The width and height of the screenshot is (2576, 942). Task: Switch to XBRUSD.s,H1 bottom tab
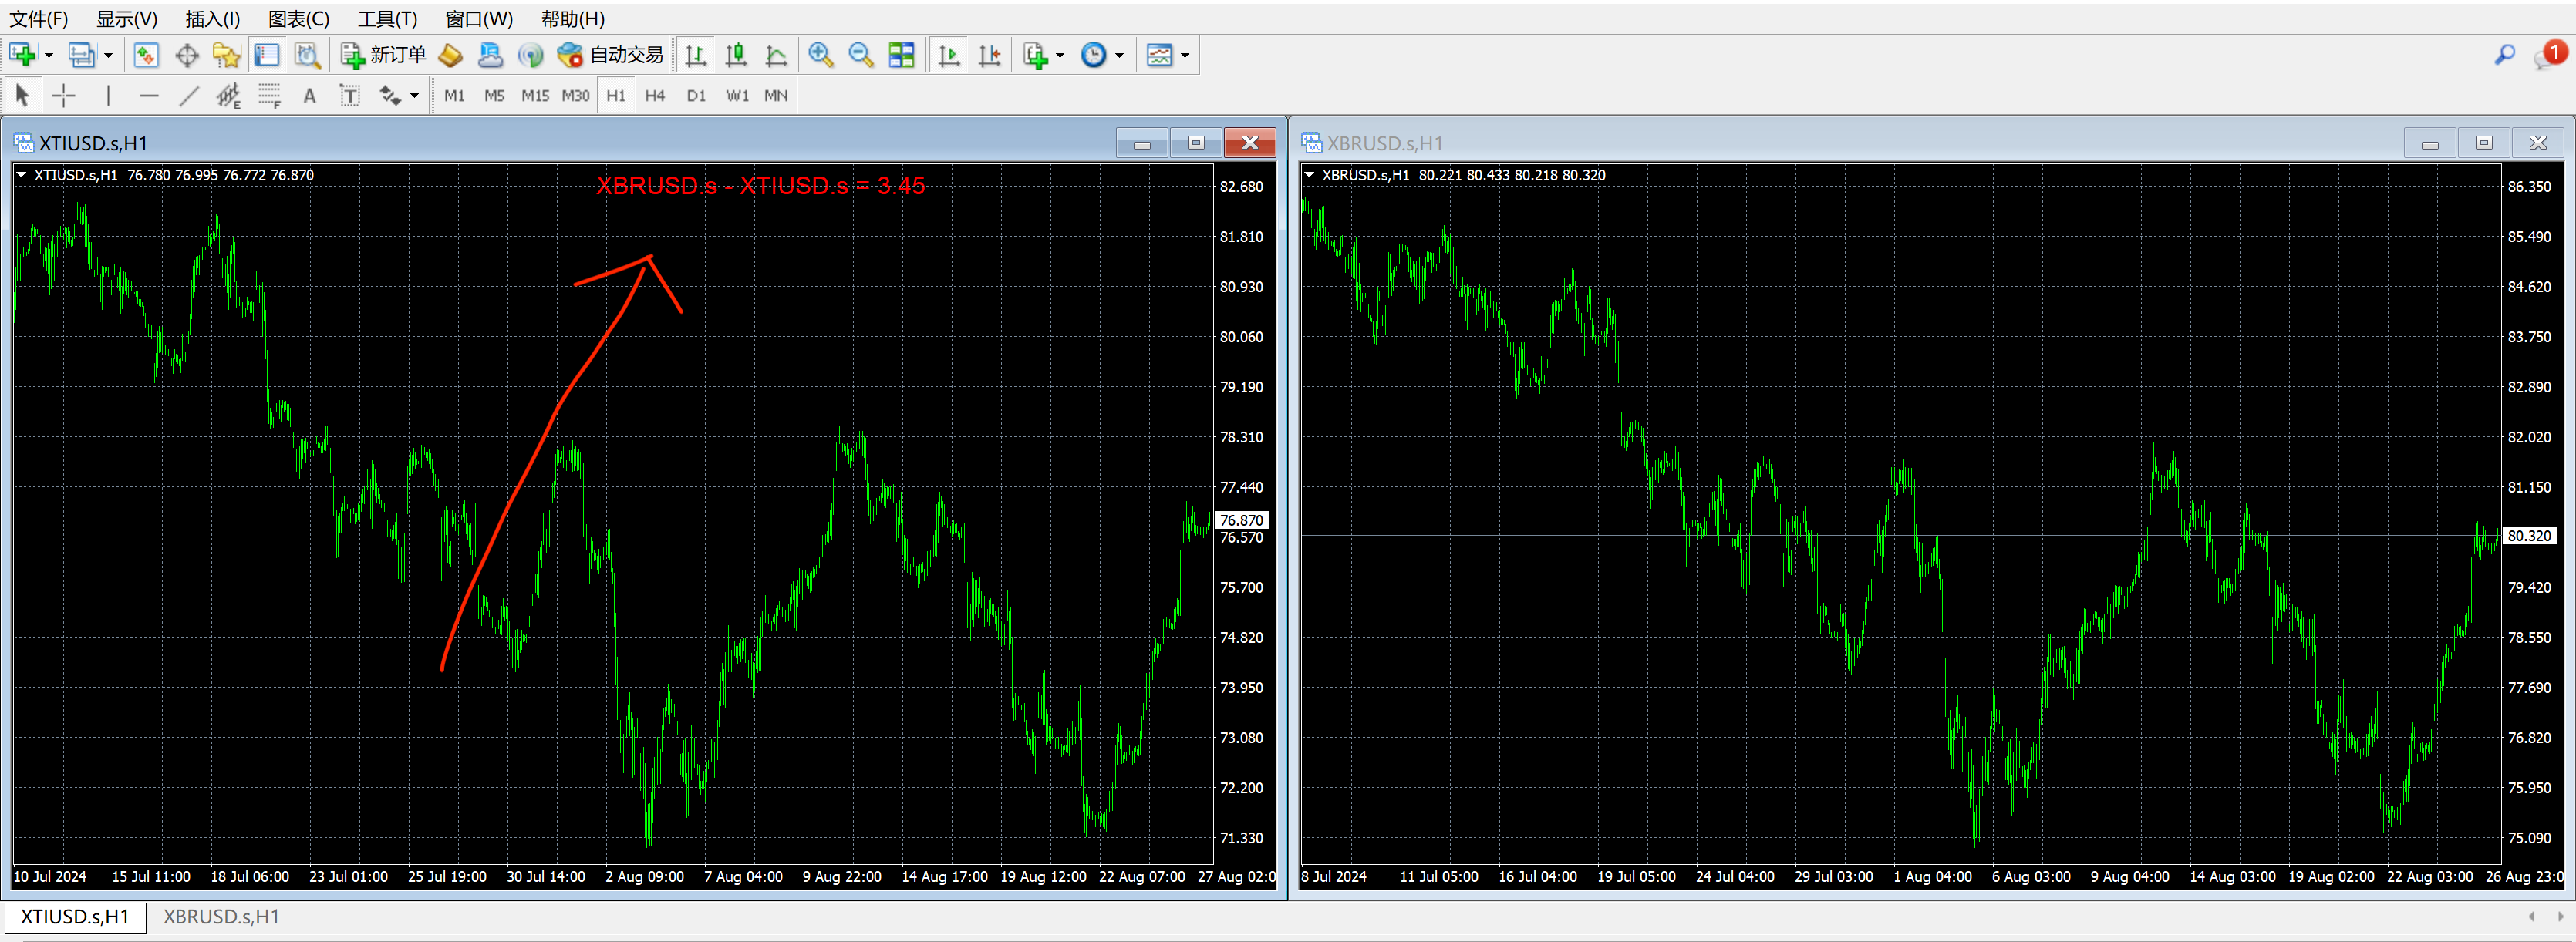tap(221, 917)
